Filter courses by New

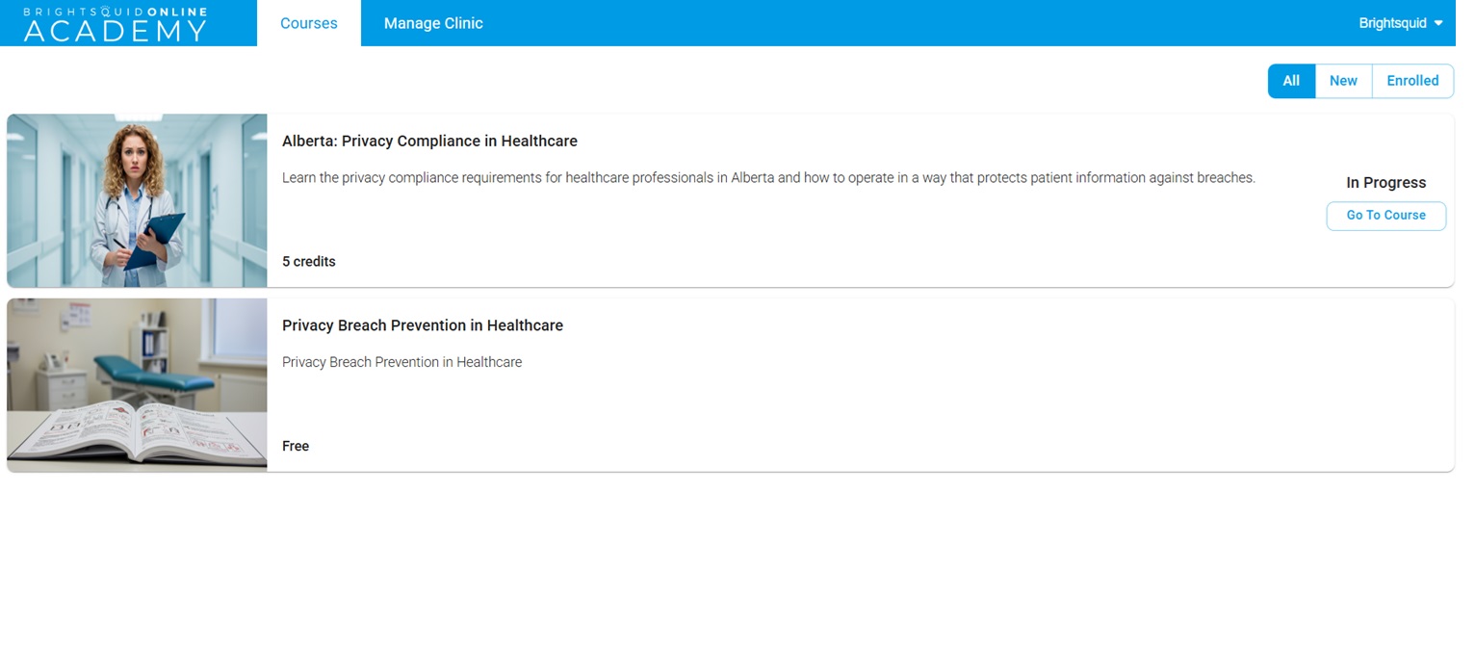pos(1343,81)
